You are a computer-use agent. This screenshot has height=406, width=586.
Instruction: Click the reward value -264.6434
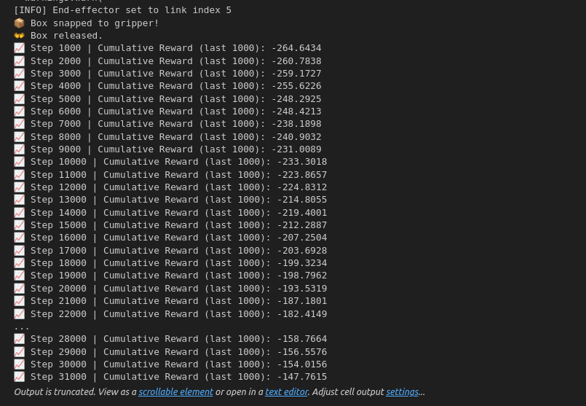(x=296, y=48)
